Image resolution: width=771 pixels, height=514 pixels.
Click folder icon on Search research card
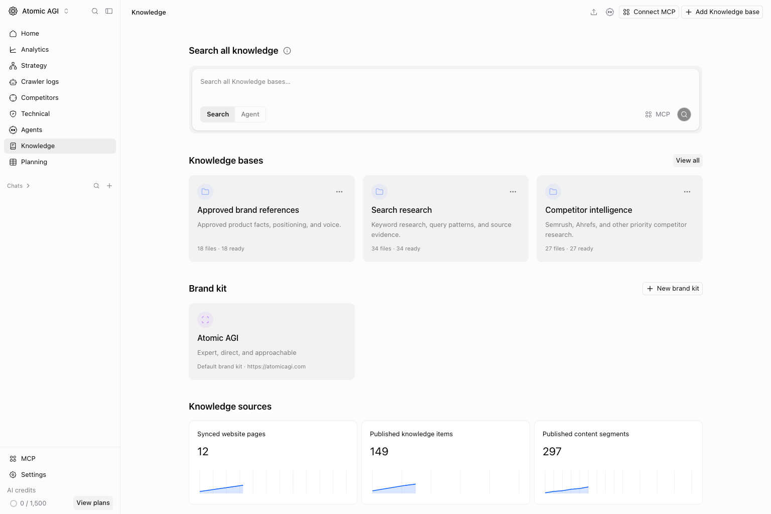point(379,192)
